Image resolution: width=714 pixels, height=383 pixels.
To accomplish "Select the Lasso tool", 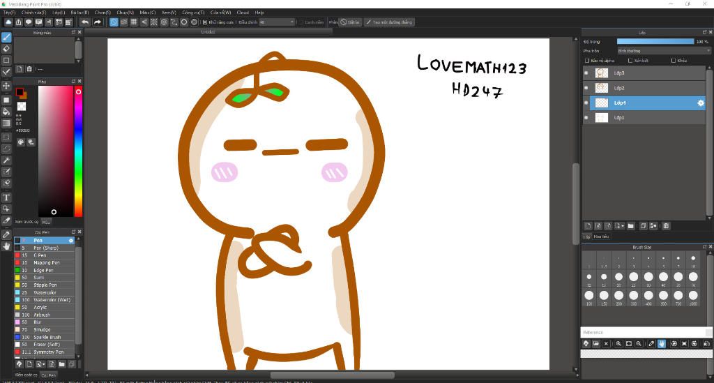I will coord(6,149).
